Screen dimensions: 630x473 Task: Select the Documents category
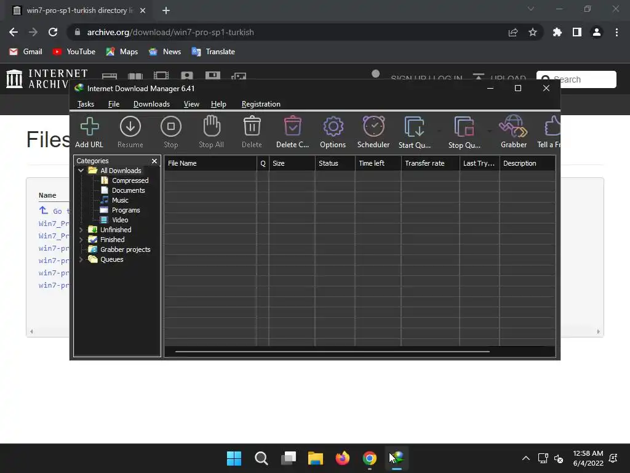tap(128, 190)
